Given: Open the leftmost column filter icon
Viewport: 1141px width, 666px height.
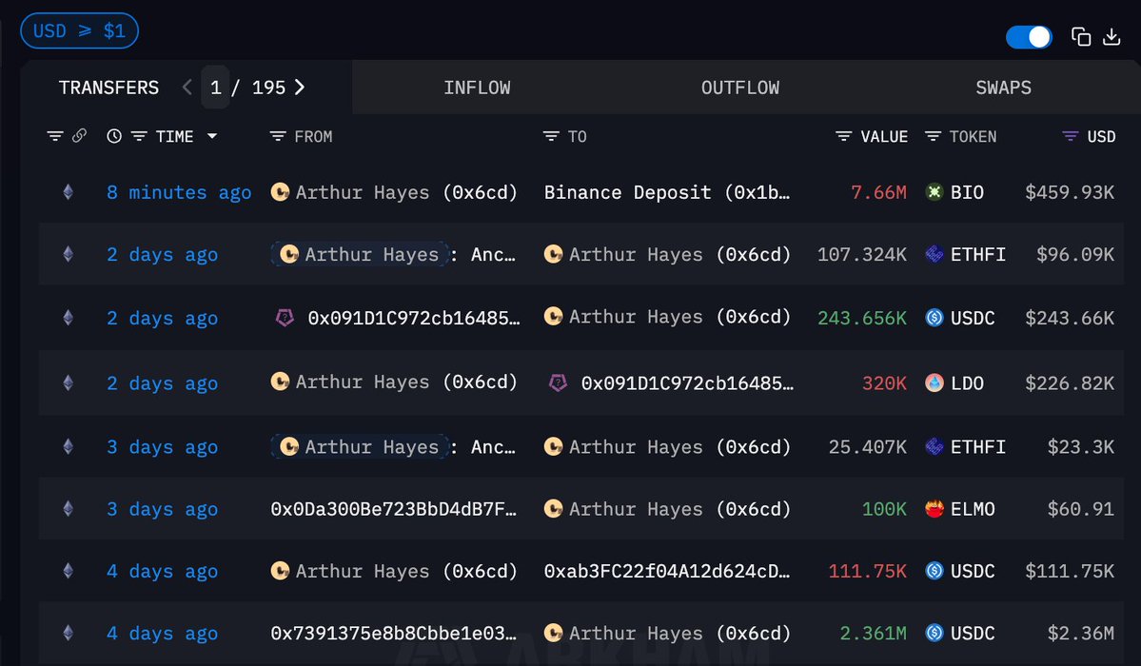Looking at the screenshot, I should pyautogui.click(x=54, y=136).
